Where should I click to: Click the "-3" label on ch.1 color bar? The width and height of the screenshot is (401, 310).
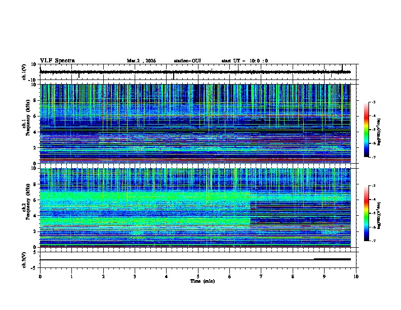click(373, 102)
